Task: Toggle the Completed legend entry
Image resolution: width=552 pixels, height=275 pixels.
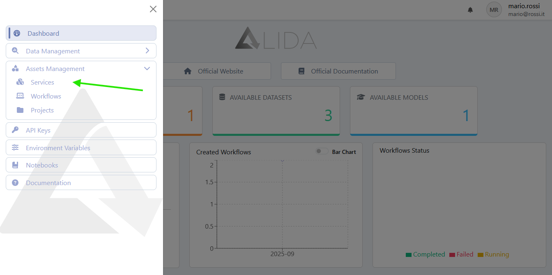Action: (425, 254)
